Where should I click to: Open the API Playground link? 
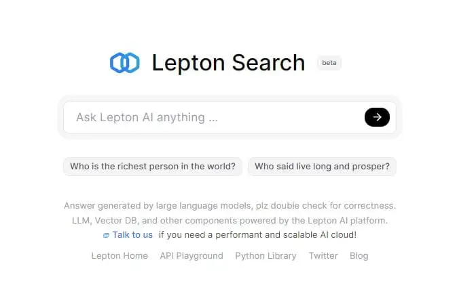(x=191, y=255)
